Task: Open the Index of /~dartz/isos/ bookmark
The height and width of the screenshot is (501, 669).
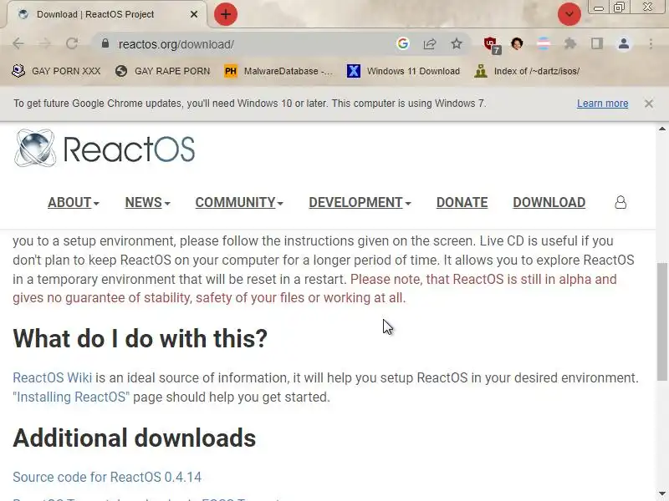Action: (528, 71)
